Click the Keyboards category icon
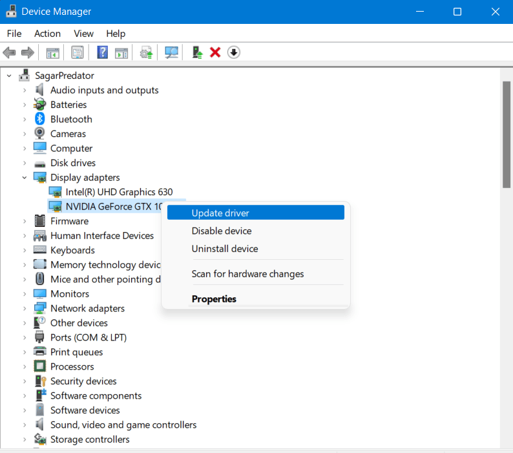The image size is (513, 453). 39,249
